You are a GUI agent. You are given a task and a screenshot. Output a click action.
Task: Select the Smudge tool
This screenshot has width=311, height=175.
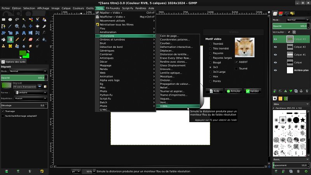tap(31, 46)
